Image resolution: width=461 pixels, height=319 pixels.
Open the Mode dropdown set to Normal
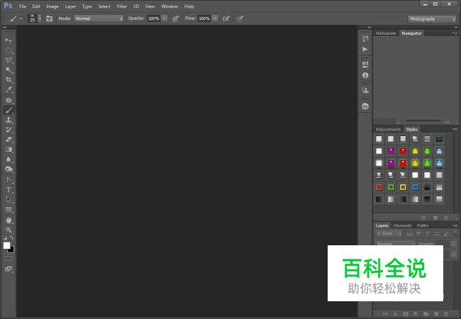(x=98, y=18)
